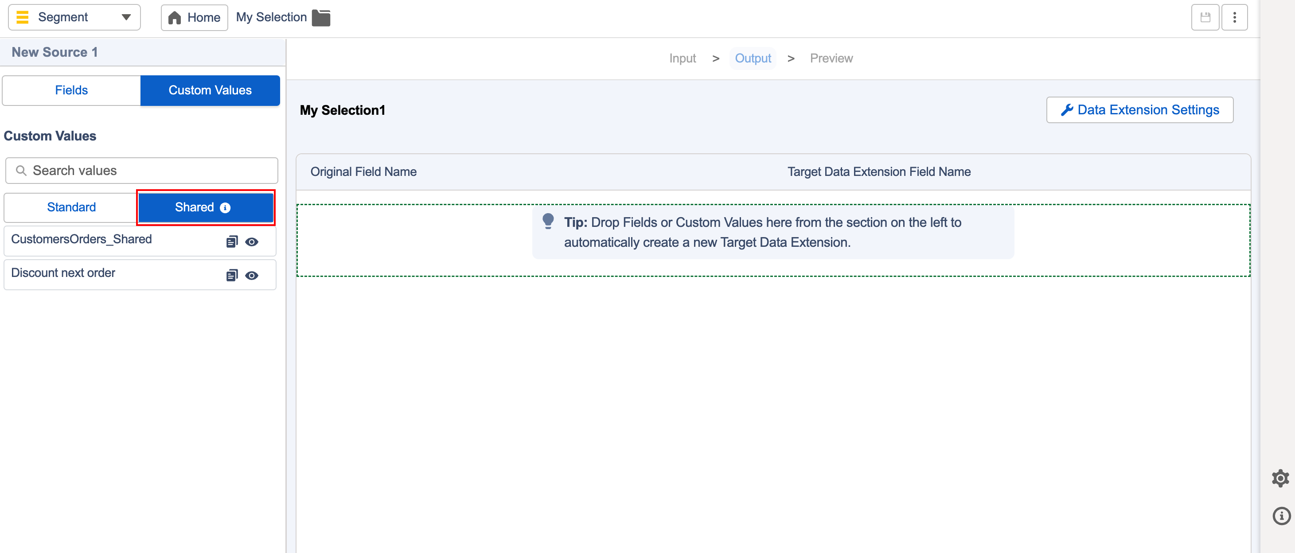1295x553 pixels.
Task: Click the Segment hamburger list icon
Action: tap(22, 17)
